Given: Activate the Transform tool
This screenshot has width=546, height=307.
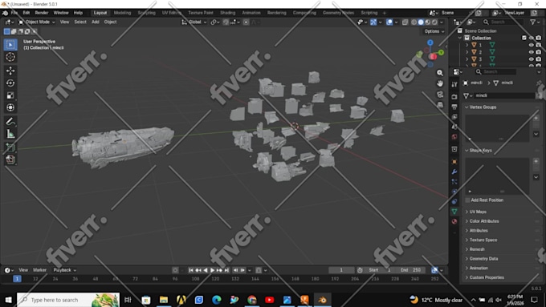Looking at the screenshot, I should click(10, 107).
